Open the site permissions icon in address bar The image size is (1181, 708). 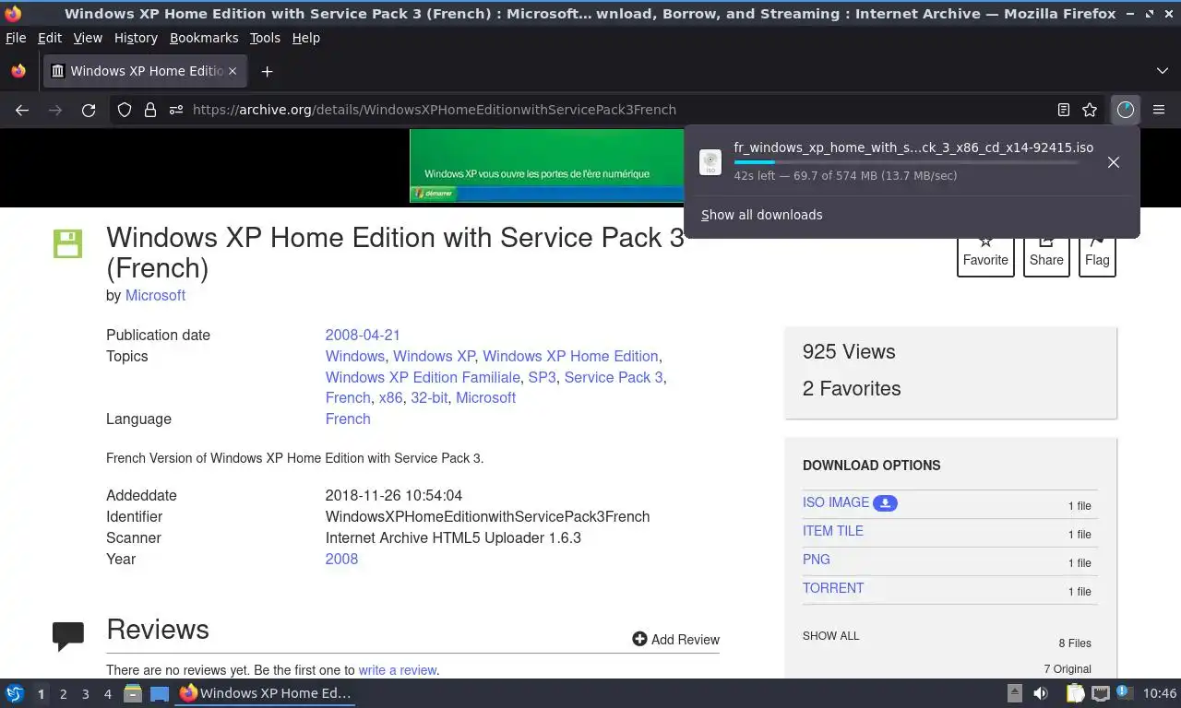coord(176,110)
